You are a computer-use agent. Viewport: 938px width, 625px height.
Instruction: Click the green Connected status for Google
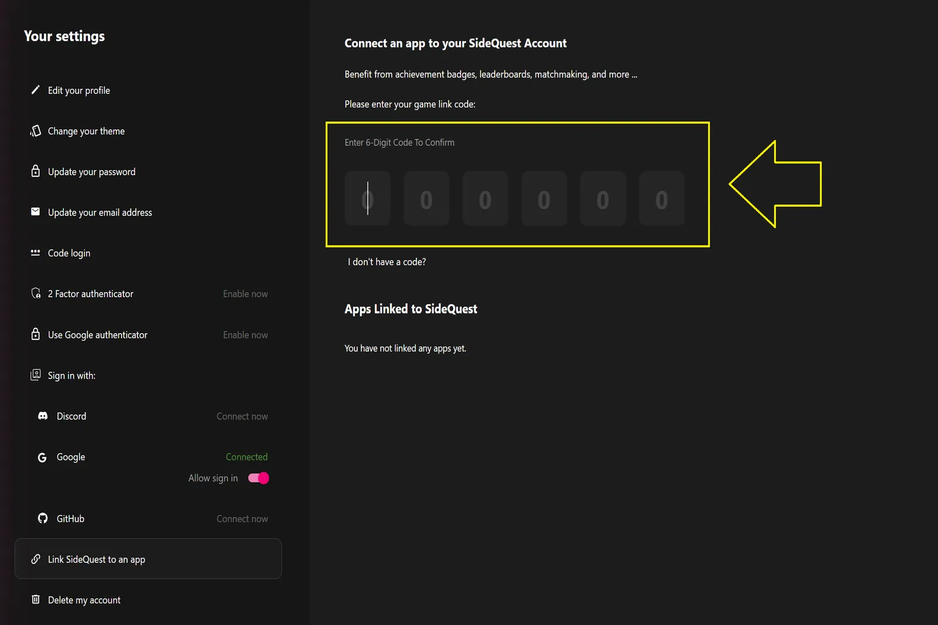click(x=247, y=457)
